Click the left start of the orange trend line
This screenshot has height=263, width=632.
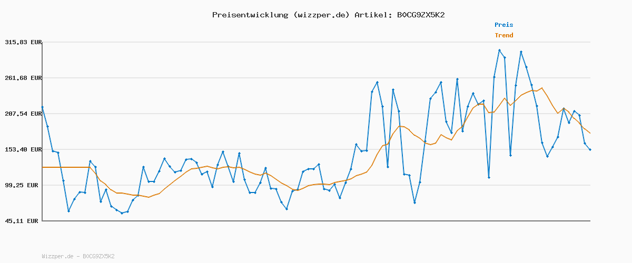click(x=43, y=167)
